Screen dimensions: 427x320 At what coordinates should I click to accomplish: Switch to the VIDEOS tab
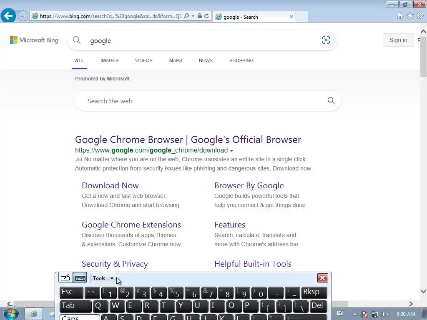[144, 60]
